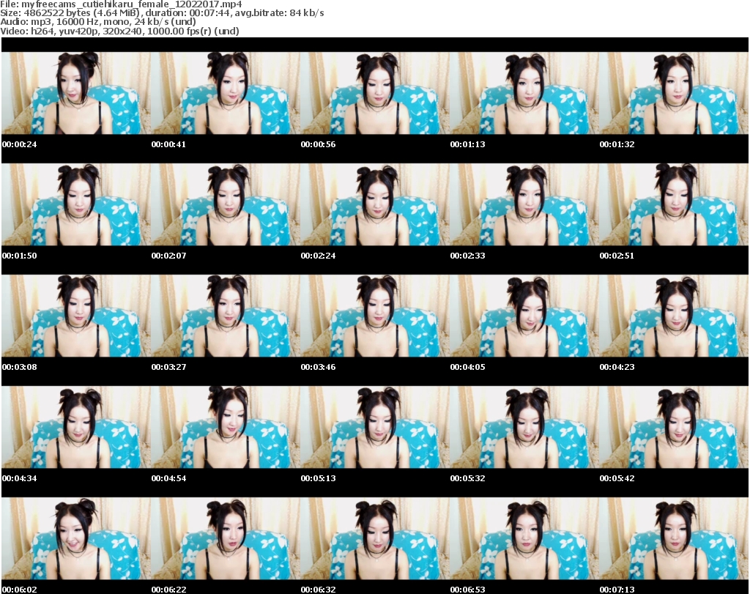Click the timestamp text 00:03:08

pyautogui.click(x=19, y=367)
